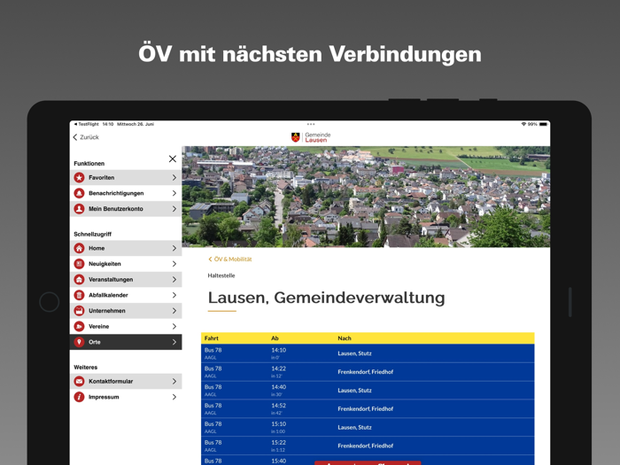Expand Abfallkalender via its chevron
620x465 pixels.
pos(174,295)
